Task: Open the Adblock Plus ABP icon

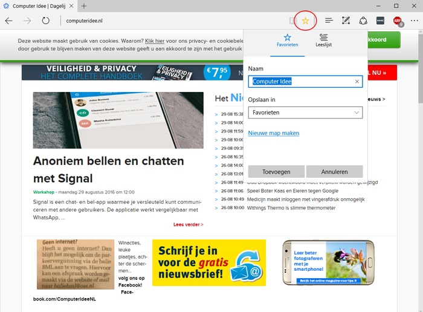Action: pos(398,21)
